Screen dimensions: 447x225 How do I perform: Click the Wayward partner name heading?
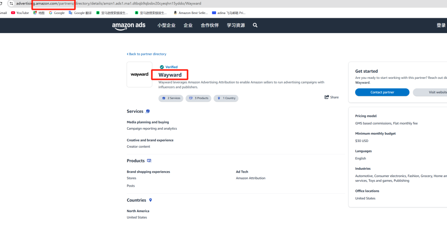tap(170, 75)
